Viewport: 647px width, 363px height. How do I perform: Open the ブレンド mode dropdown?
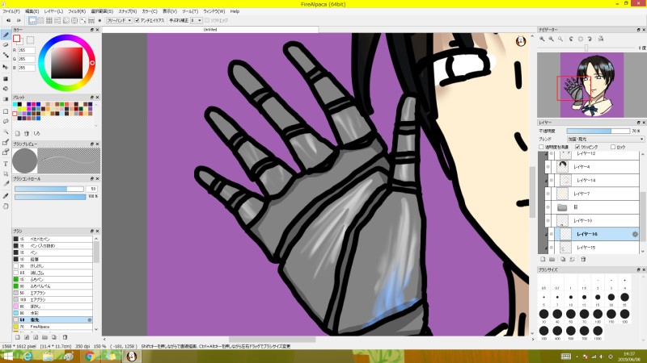click(x=605, y=139)
